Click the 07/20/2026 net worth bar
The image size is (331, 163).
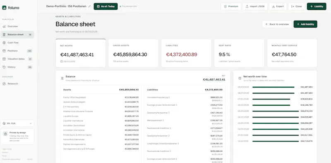(x=271, y=99)
